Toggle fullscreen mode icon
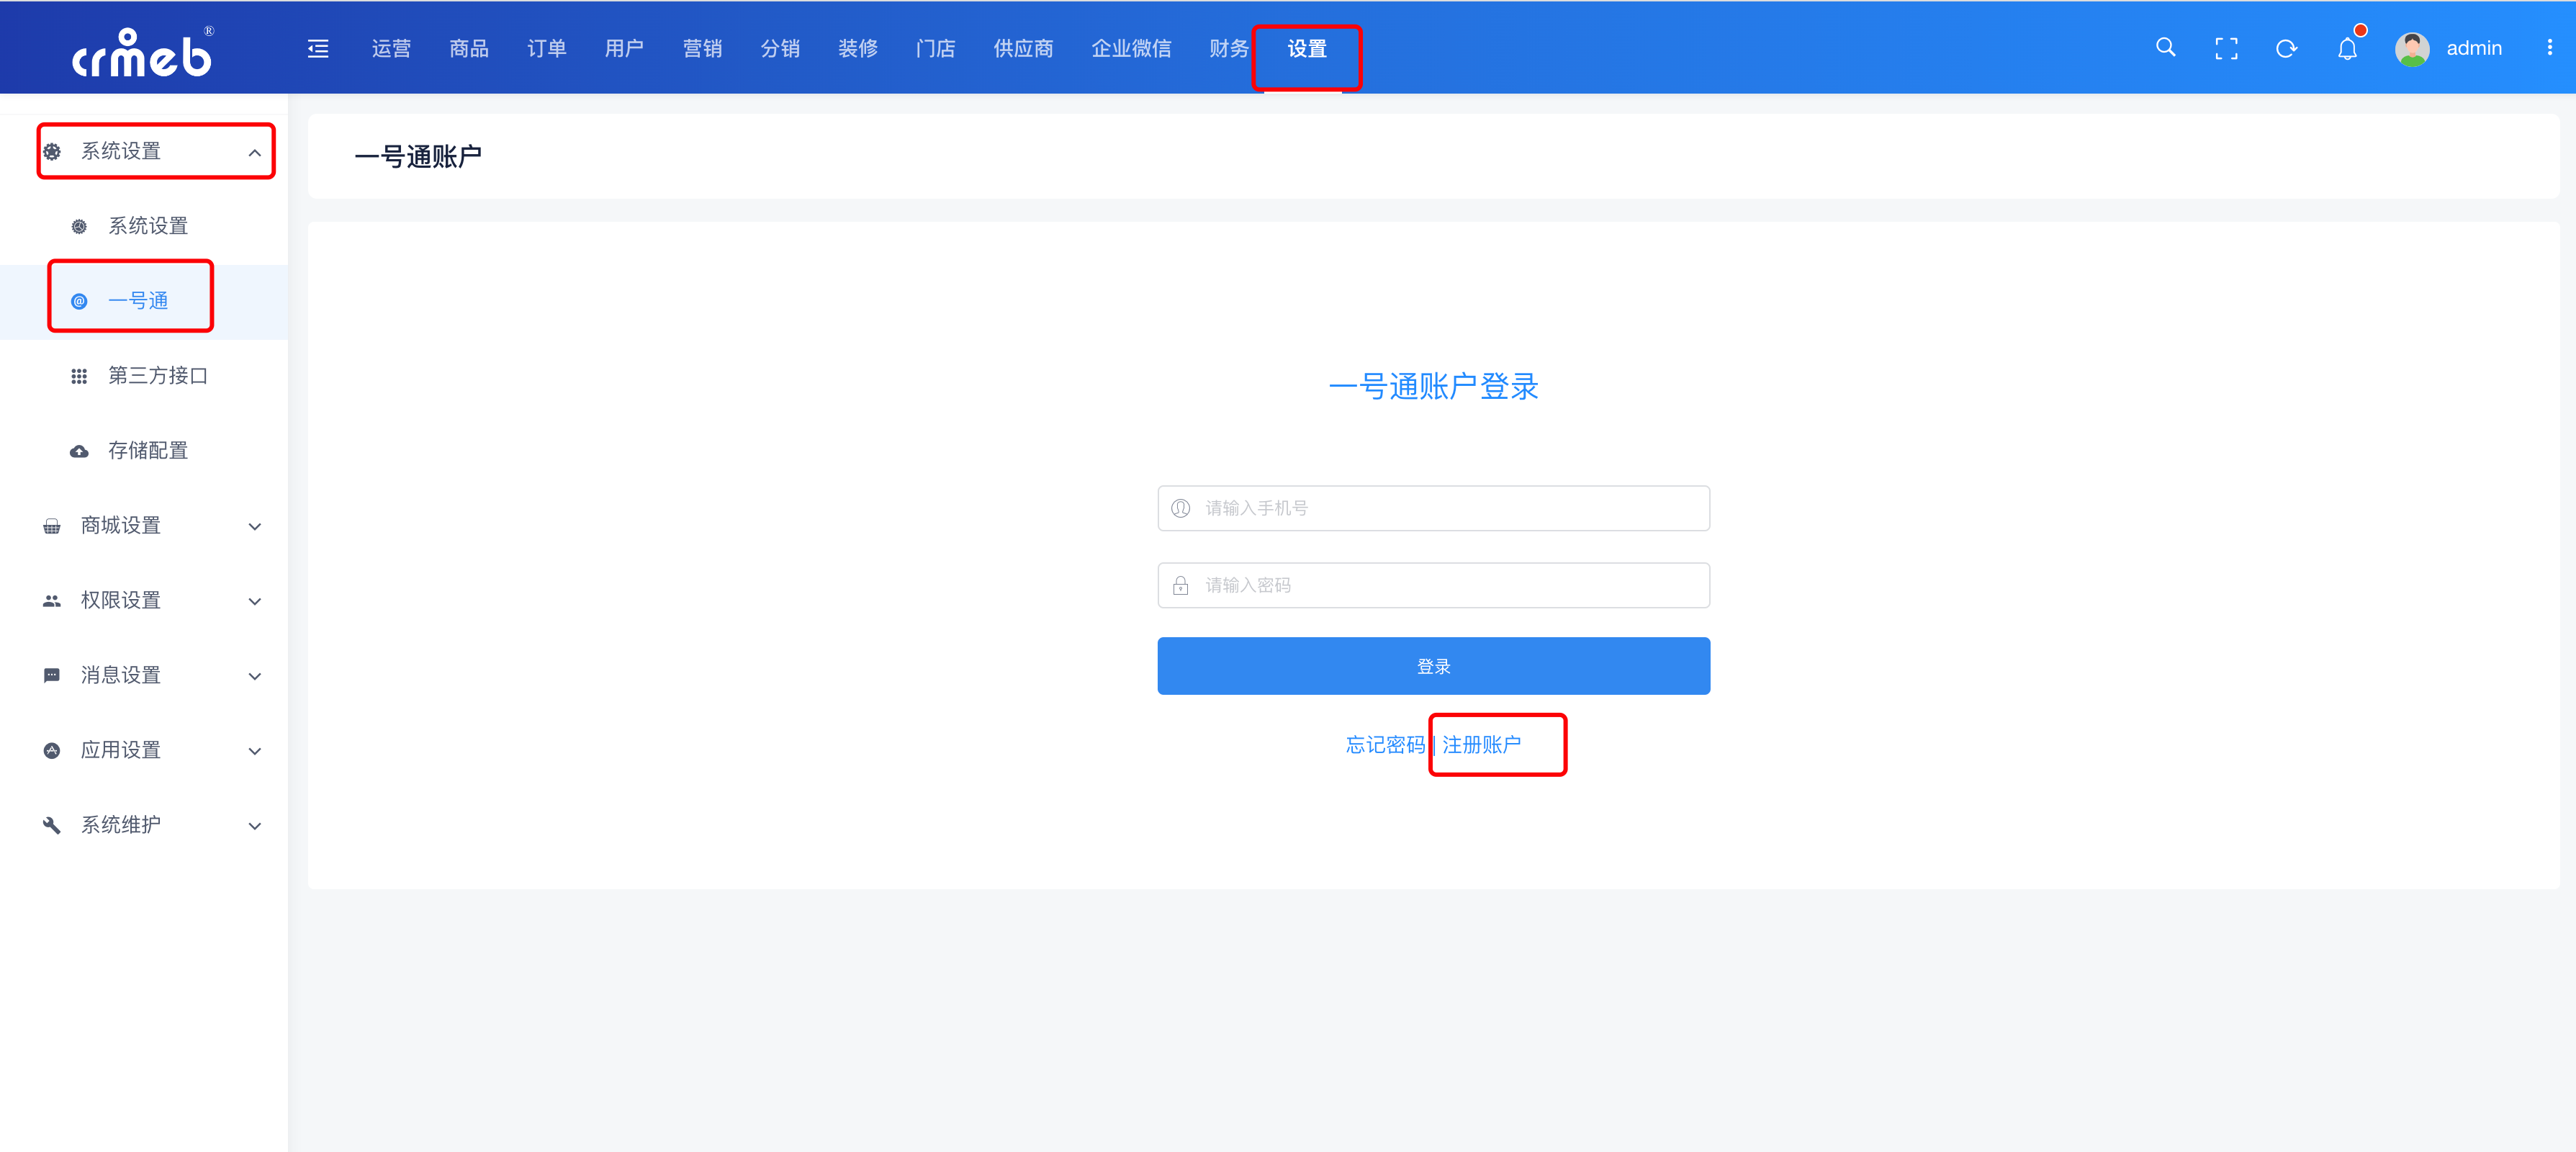Screen dimensions: 2576x1152 point(2226,49)
